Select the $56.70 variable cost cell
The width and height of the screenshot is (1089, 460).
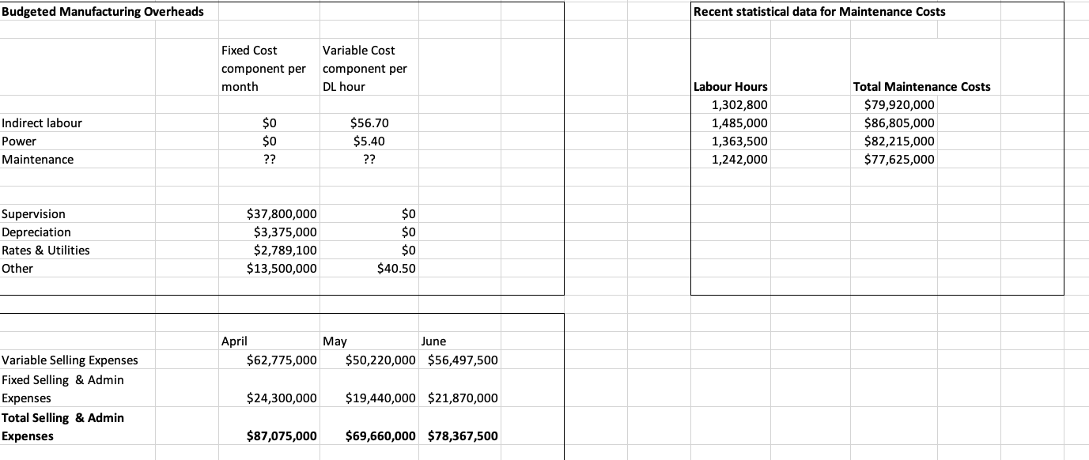(369, 123)
